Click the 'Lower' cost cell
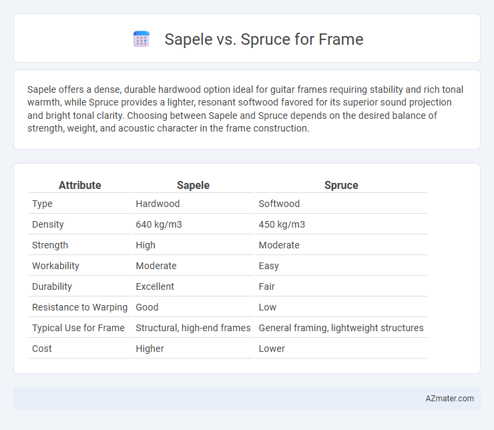The width and height of the screenshot is (494, 430). pyautogui.click(x=272, y=349)
